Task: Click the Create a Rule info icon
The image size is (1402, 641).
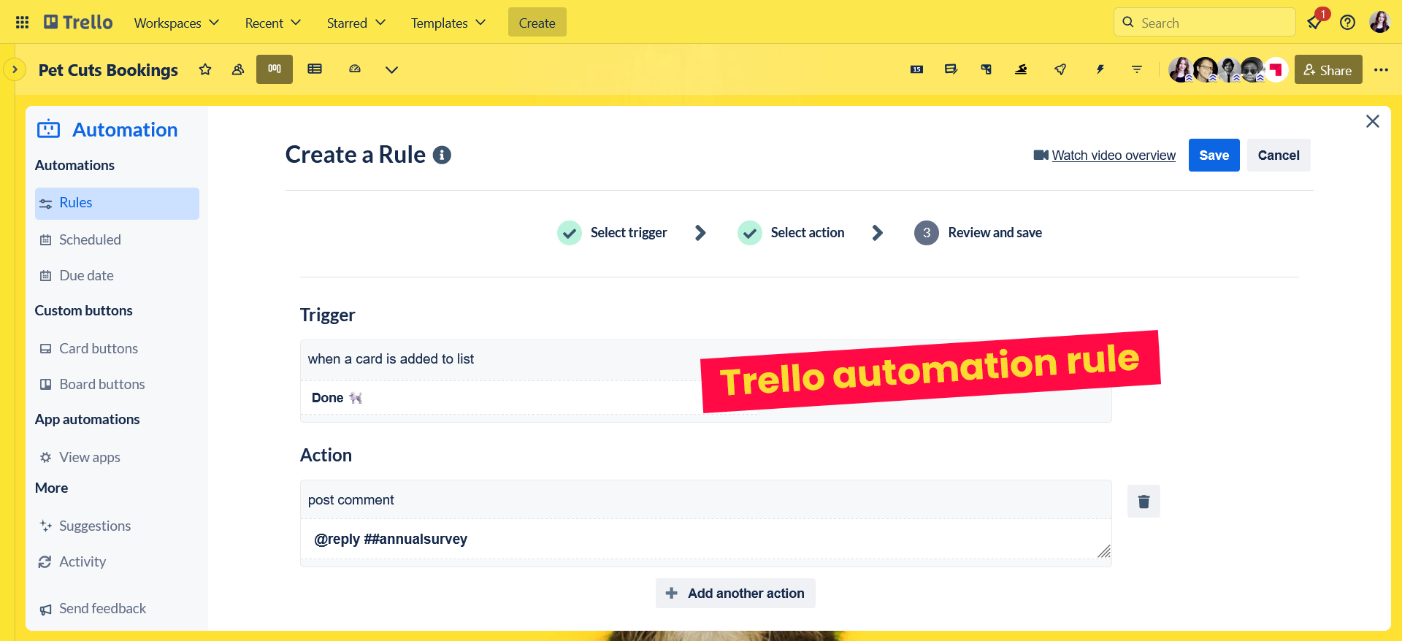Action: point(442,155)
